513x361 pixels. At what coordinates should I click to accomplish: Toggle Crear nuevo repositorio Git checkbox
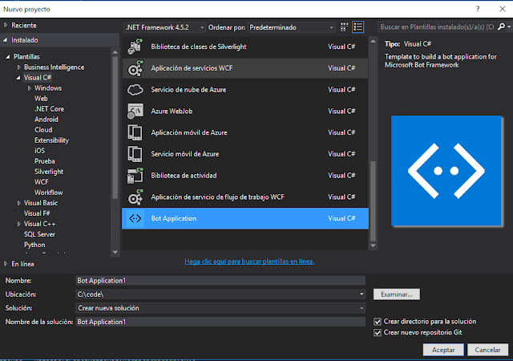pyautogui.click(x=378, y=332)
